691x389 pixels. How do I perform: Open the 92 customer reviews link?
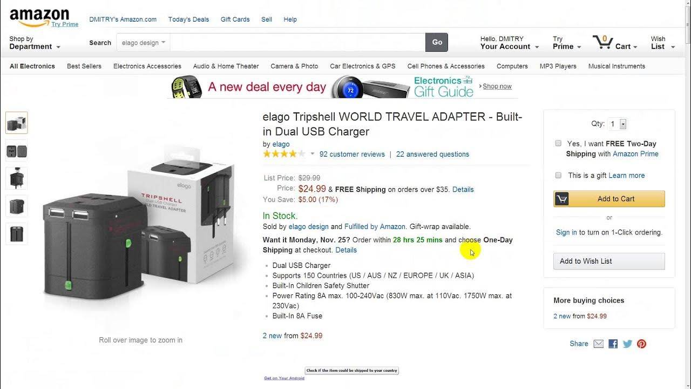coord(352,154)
